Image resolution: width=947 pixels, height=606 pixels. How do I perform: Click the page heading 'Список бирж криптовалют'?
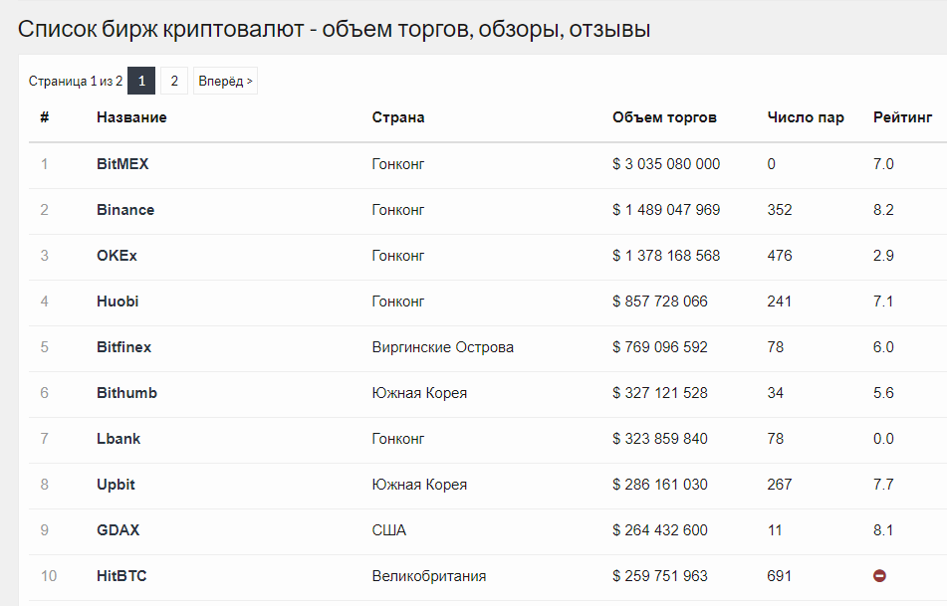click(x=160, y=29)
